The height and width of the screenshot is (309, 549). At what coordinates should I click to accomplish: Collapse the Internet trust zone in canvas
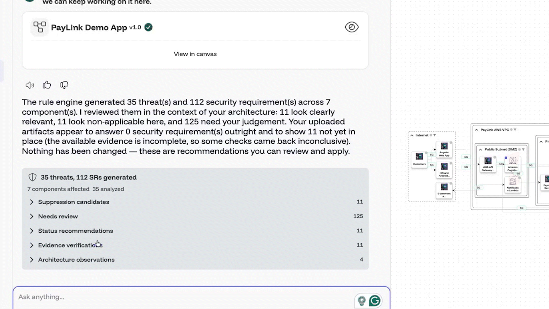[412, 135]
